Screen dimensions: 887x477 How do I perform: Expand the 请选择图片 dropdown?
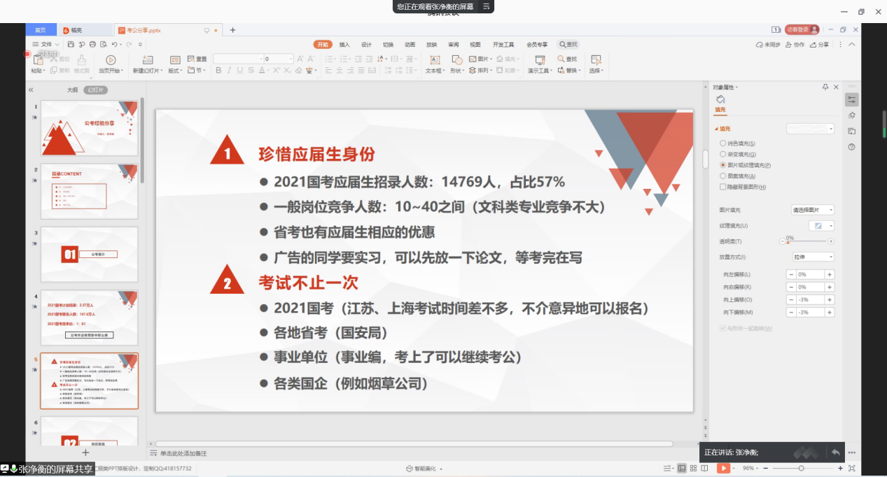813,210
